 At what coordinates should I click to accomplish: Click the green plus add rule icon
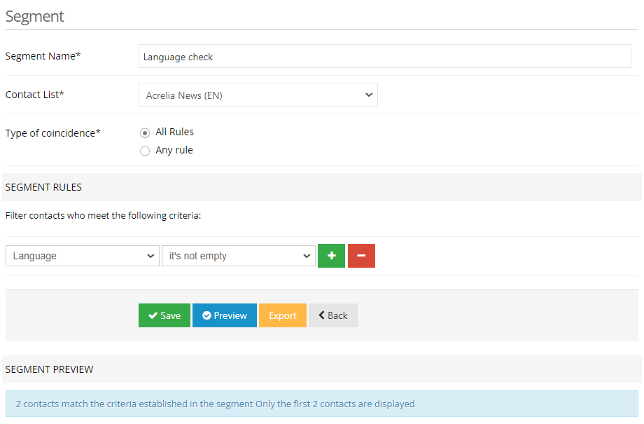tap(331, 256)
